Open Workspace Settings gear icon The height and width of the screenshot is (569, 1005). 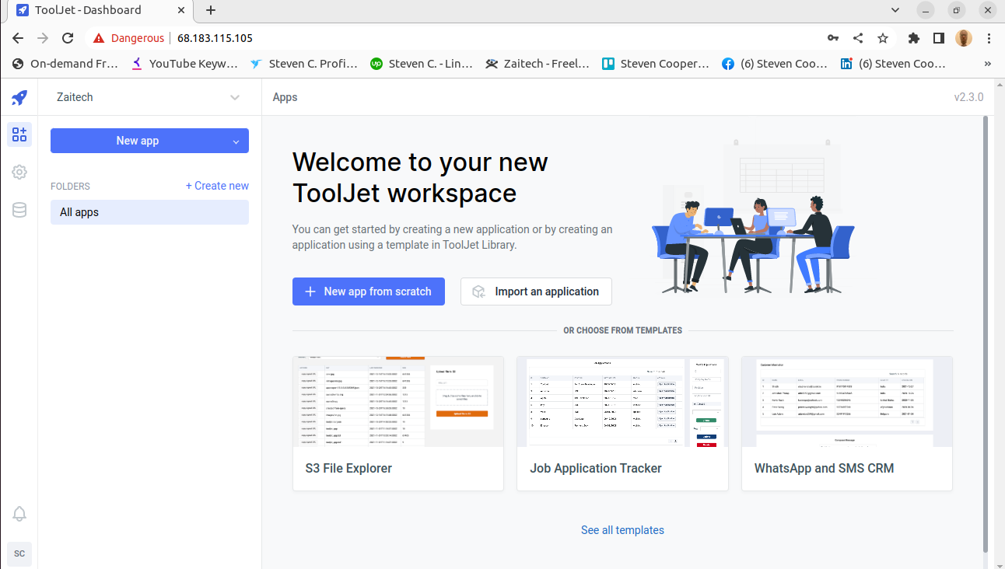19,172
